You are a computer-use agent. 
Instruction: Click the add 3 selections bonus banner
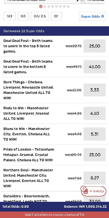(x=54, y=215)
